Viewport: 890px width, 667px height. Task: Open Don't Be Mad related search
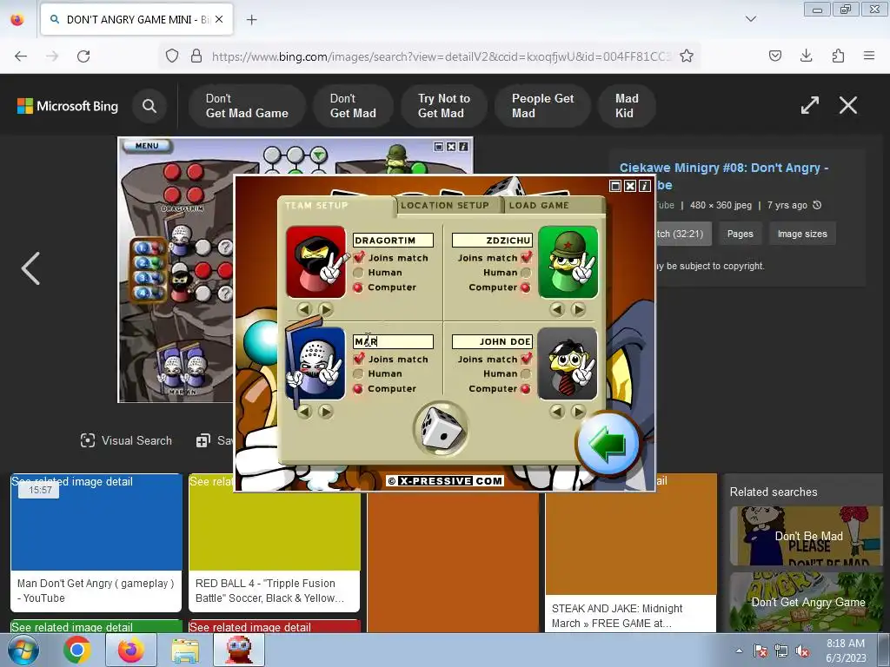point(806,537)
